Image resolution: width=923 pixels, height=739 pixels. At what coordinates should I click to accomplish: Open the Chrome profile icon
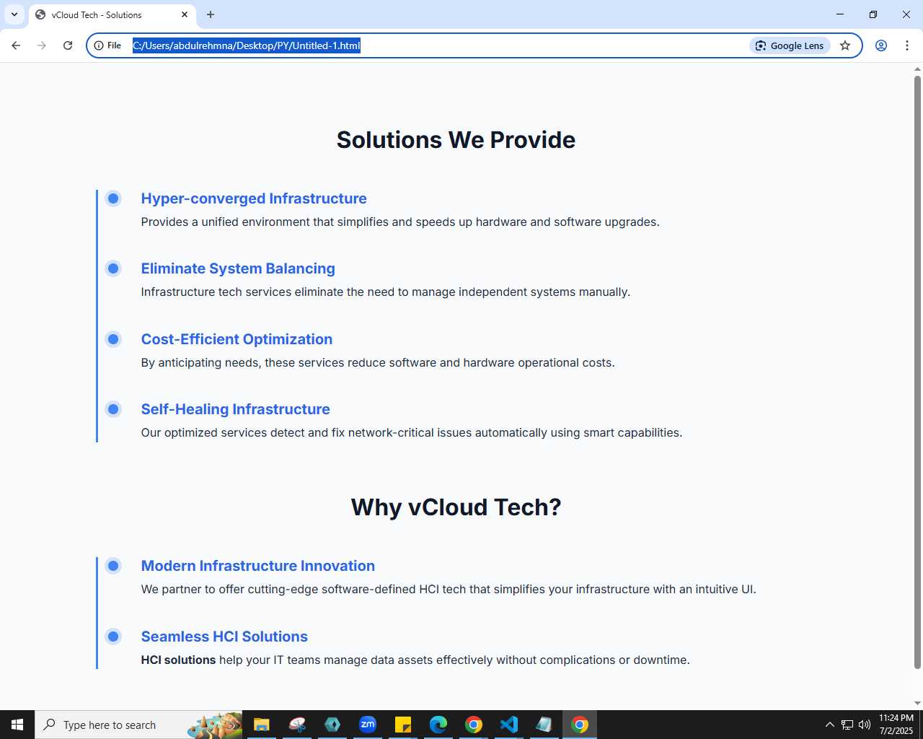click(x=881, y=45)
